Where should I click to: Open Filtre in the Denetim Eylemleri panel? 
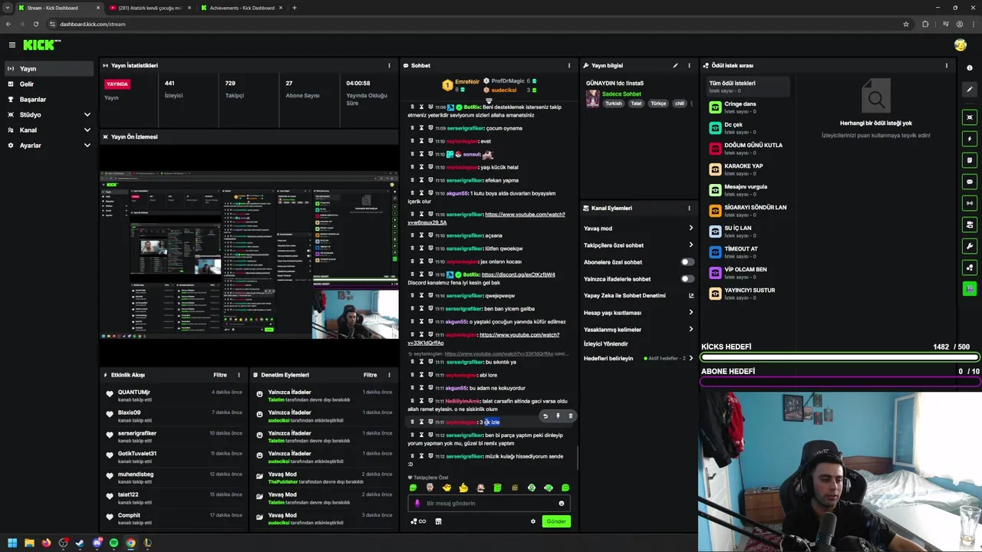(x=370, y=375)
